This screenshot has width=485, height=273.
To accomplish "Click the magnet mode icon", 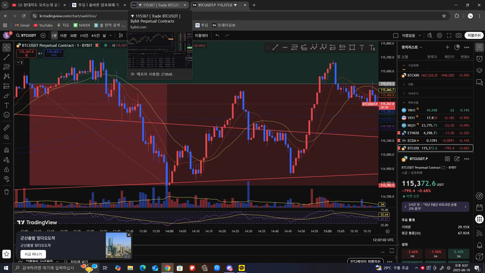I will [7, 150].
